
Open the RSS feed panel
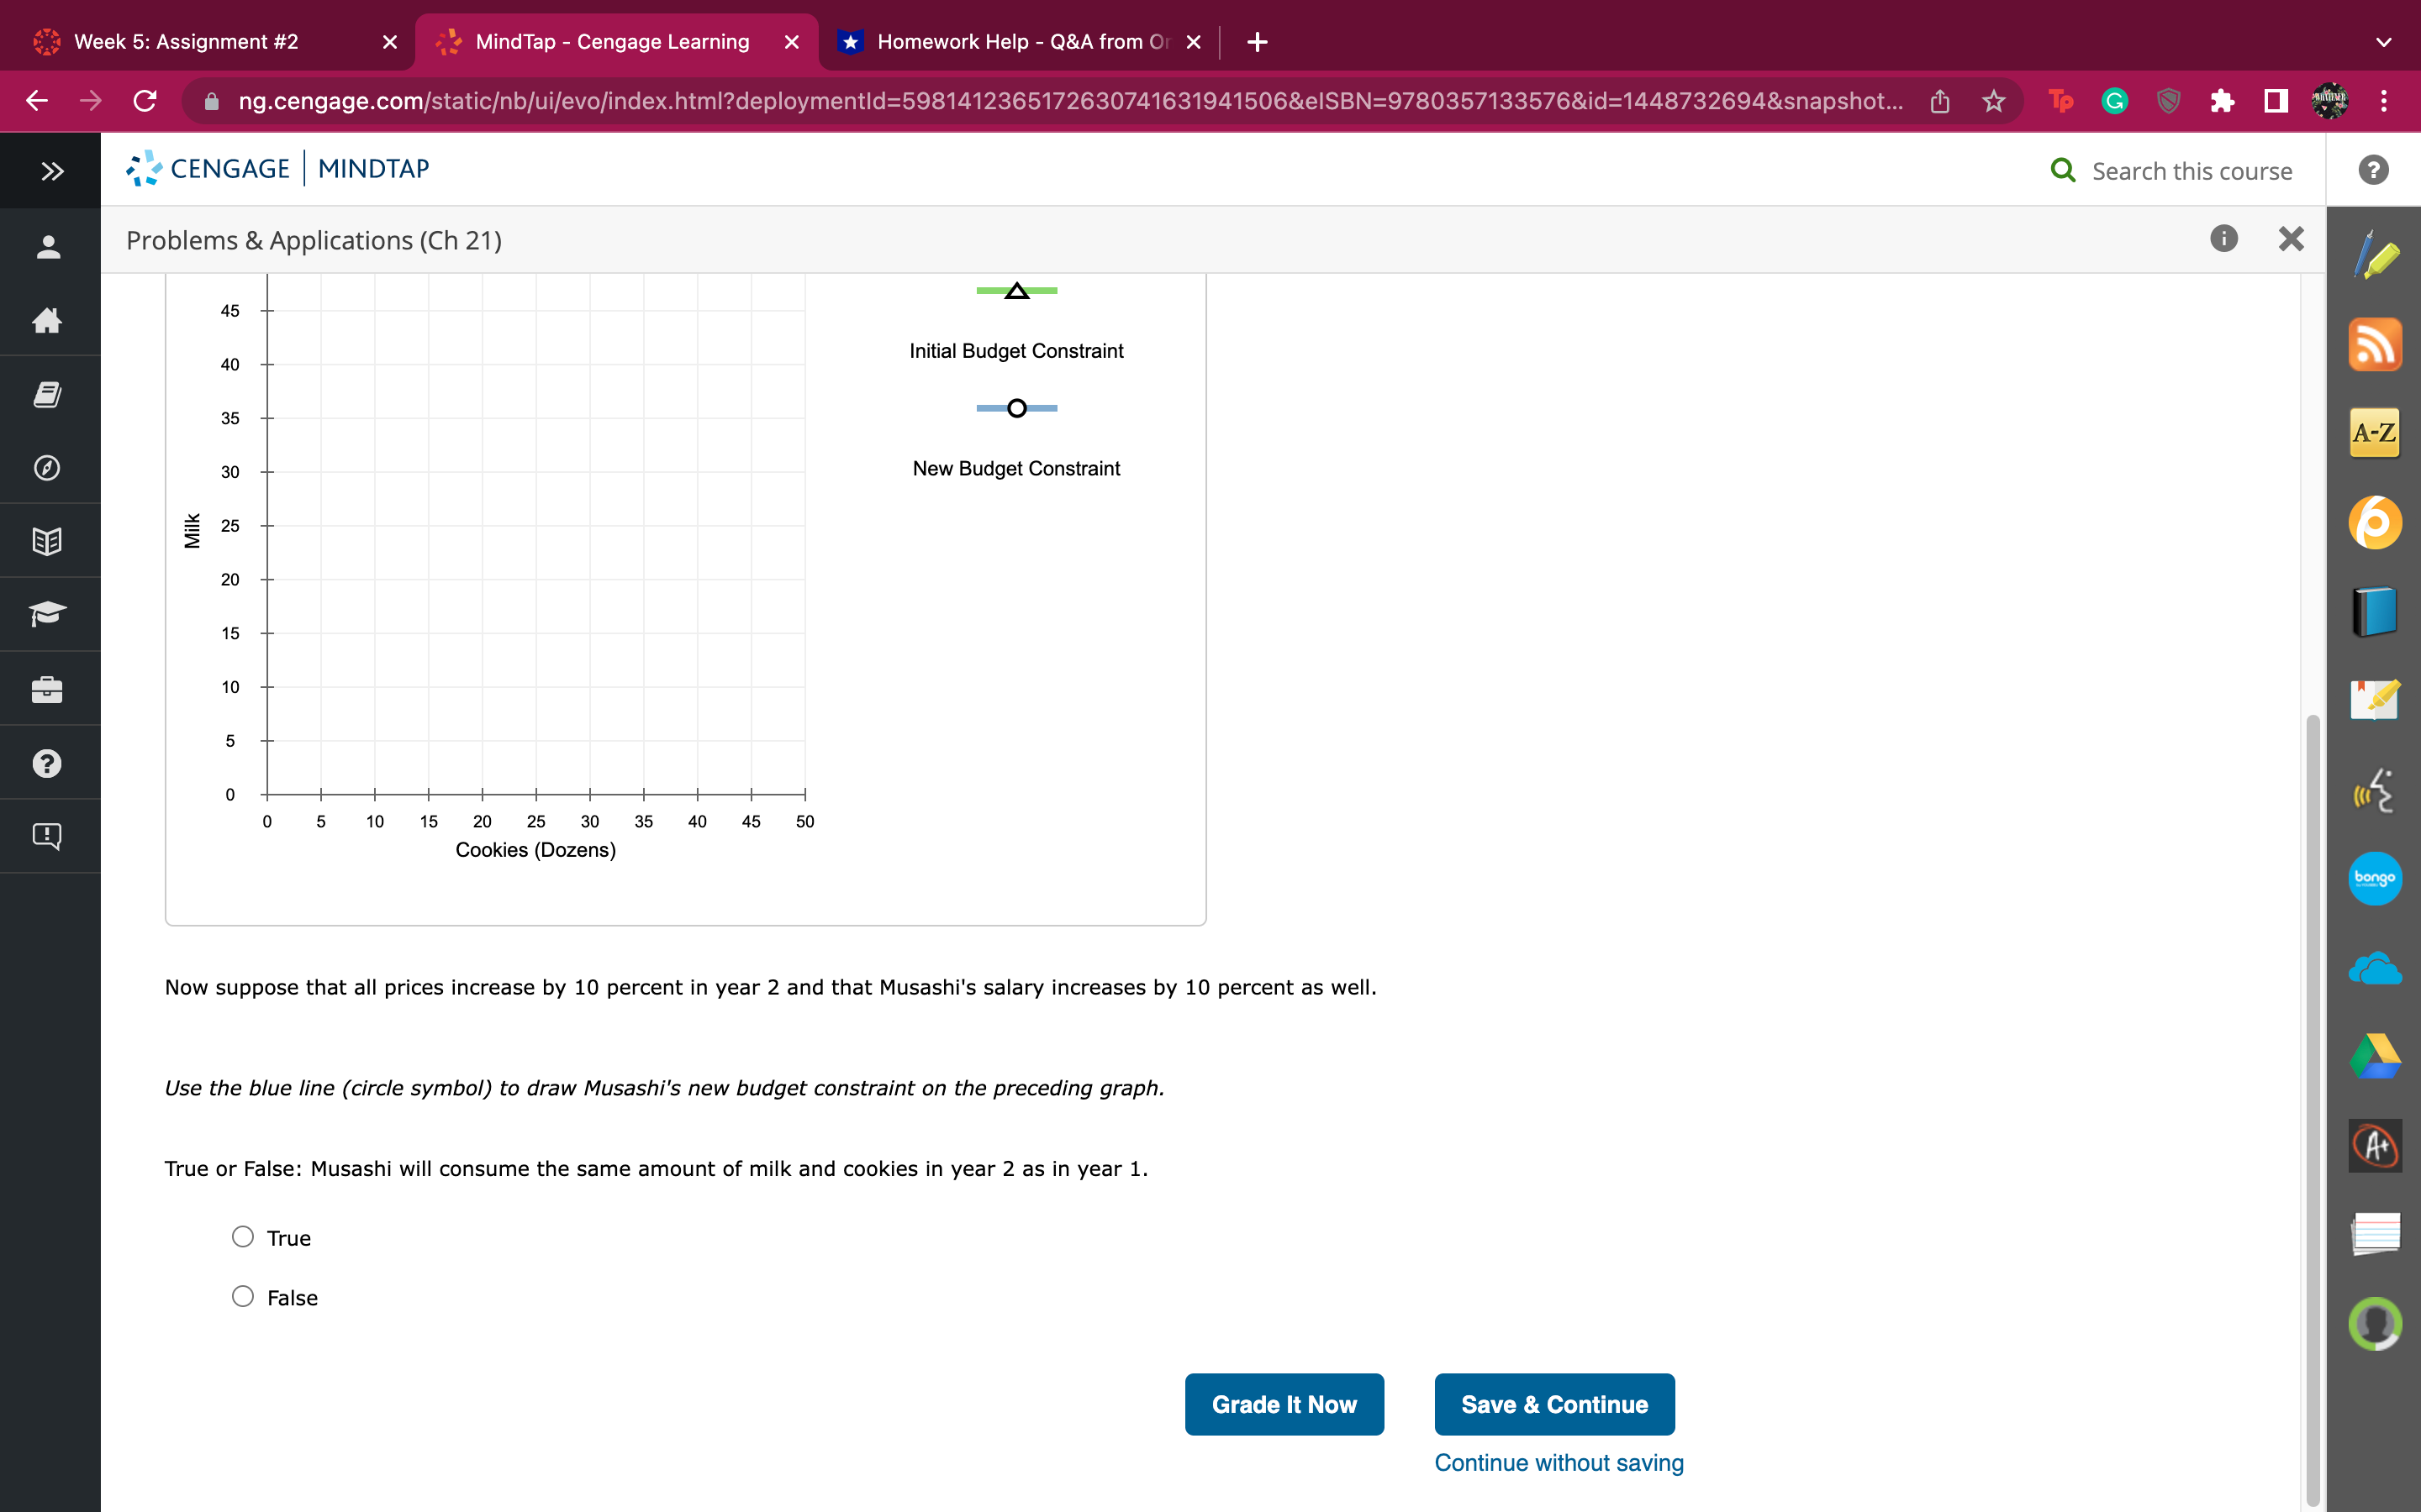click(x=2376, y=344)
